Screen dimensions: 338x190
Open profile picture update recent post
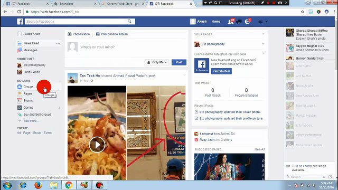(x=231, y=118)
